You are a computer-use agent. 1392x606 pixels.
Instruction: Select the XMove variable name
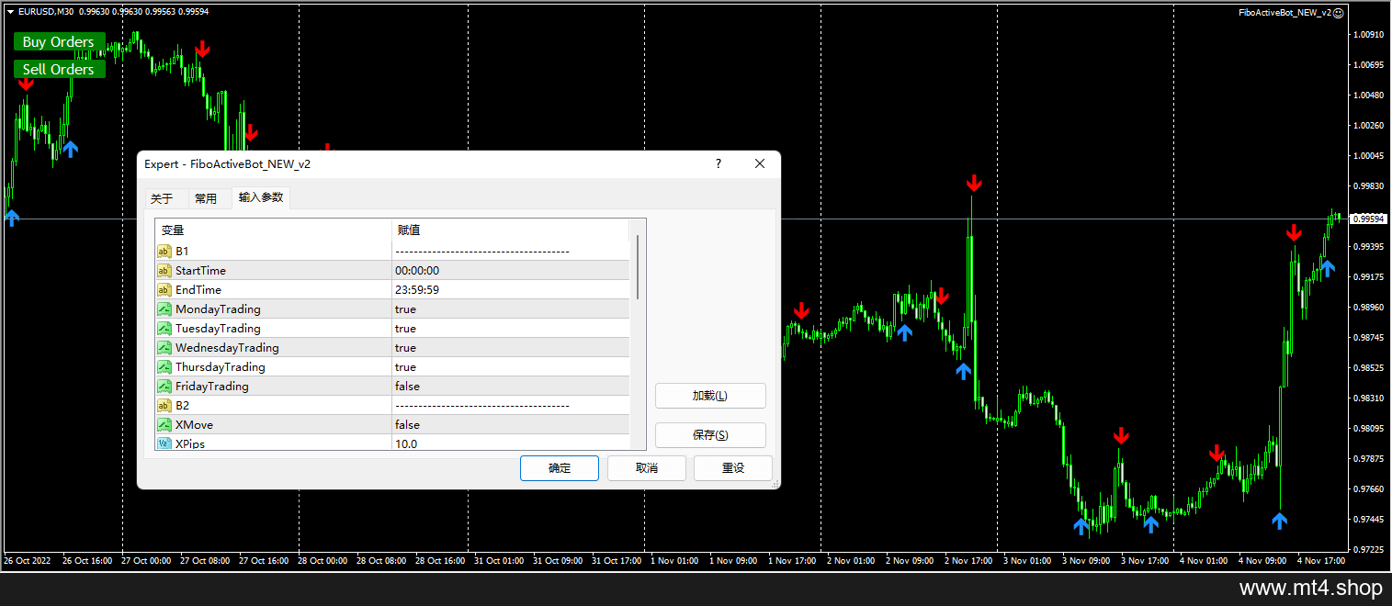point(195,425)
